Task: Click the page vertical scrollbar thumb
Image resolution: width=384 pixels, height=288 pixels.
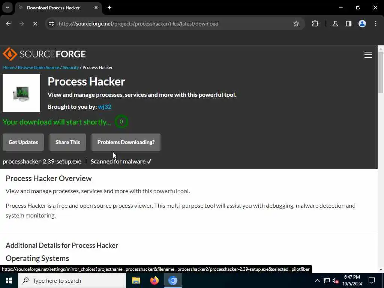Action: 381,72
